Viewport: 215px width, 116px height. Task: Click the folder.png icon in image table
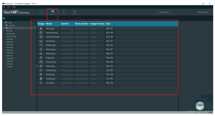point(41,45)
